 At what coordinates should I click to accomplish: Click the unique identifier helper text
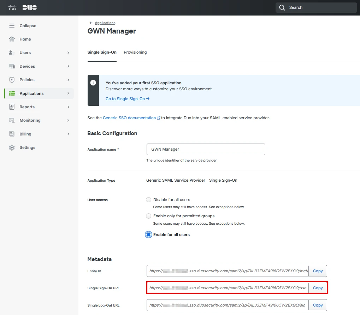coord(181,160)
